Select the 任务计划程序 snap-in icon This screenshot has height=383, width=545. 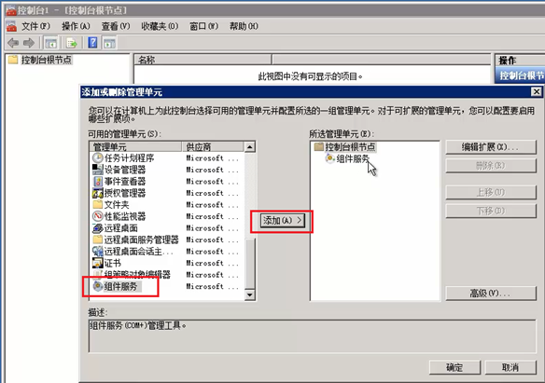tap(98, 157)
